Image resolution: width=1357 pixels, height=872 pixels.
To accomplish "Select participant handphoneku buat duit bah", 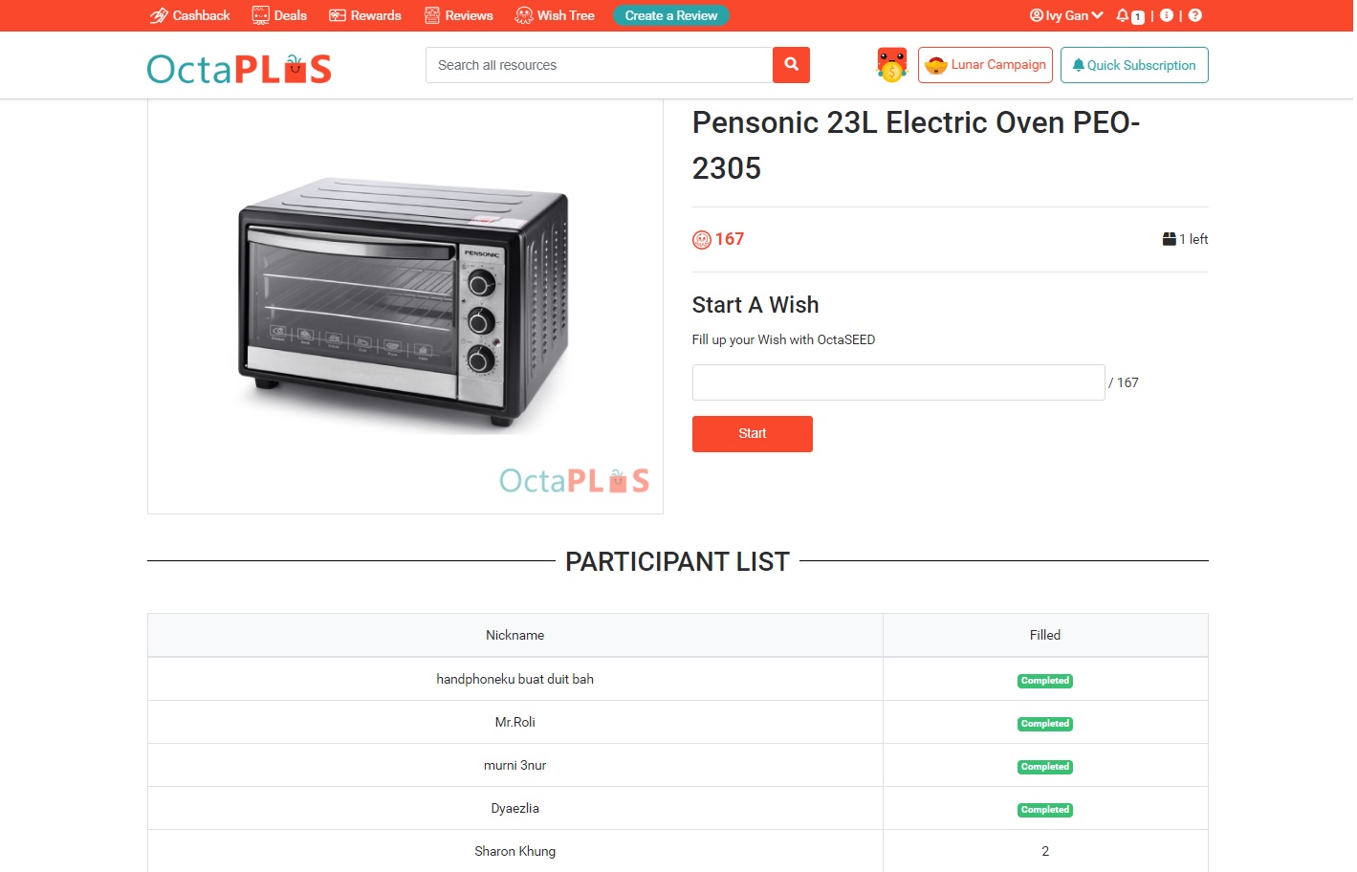I will point(515,679).
